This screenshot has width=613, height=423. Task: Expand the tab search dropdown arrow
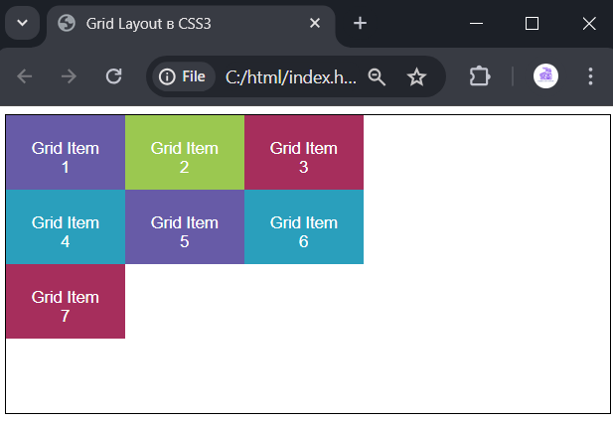tap(22, 23)
